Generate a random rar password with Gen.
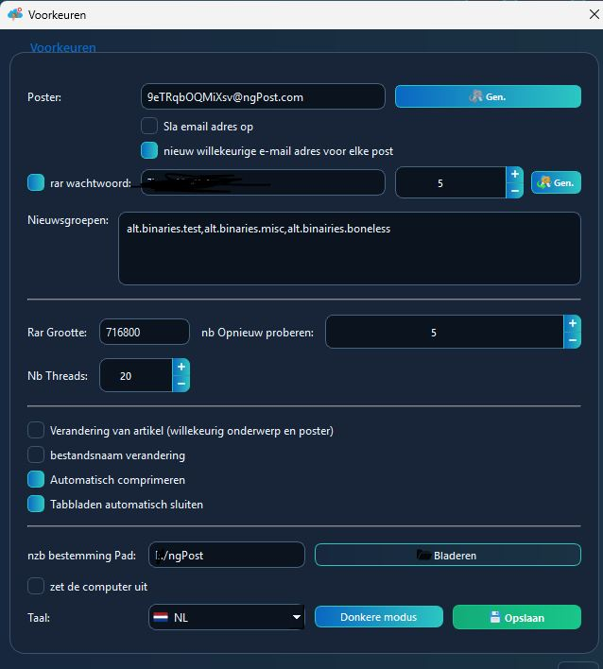The image size is (603, 669). (x=556, y=182)
